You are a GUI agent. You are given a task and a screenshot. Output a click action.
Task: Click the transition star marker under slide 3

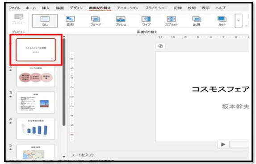tap(11, 97)
